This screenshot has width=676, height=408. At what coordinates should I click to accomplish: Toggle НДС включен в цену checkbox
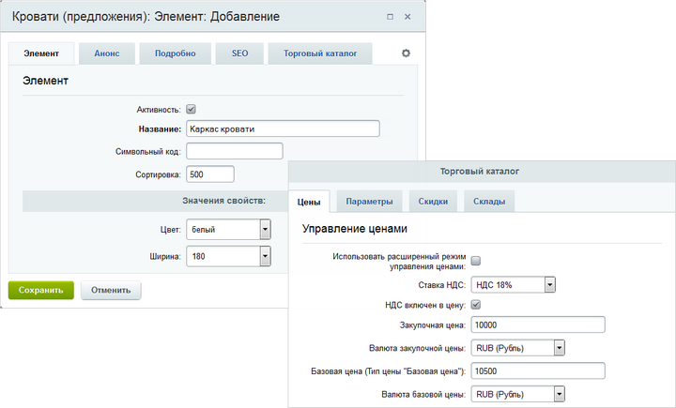coord(475,305)
